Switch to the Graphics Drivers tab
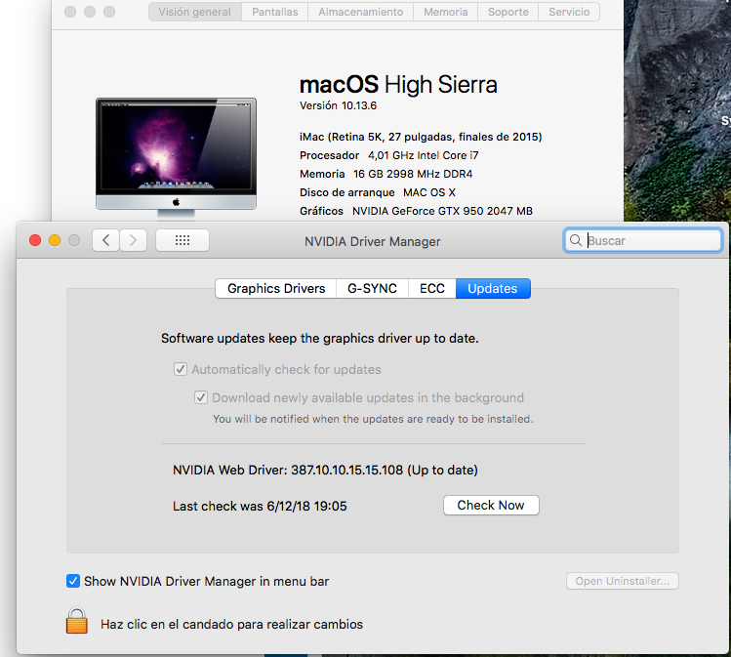731x657 pixels. 276,289
